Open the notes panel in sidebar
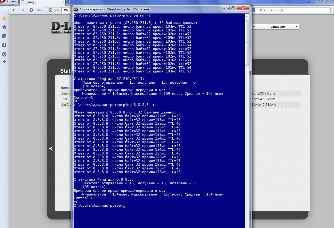This screenshot has height=228, width=334. [4, 36]
